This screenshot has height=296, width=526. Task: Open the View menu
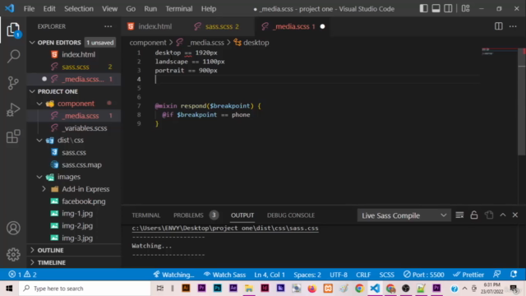pos(109,9)
